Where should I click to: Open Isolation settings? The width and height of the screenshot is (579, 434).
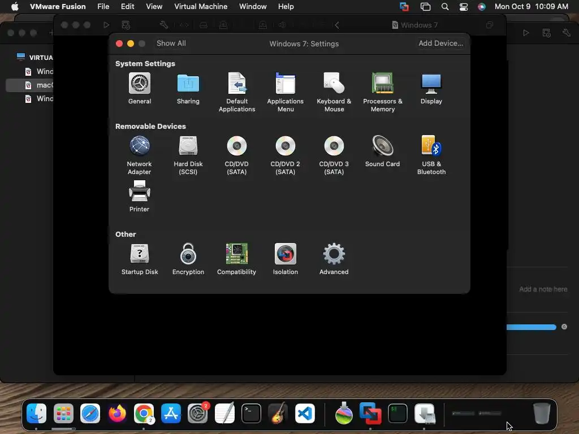point(286,259)
